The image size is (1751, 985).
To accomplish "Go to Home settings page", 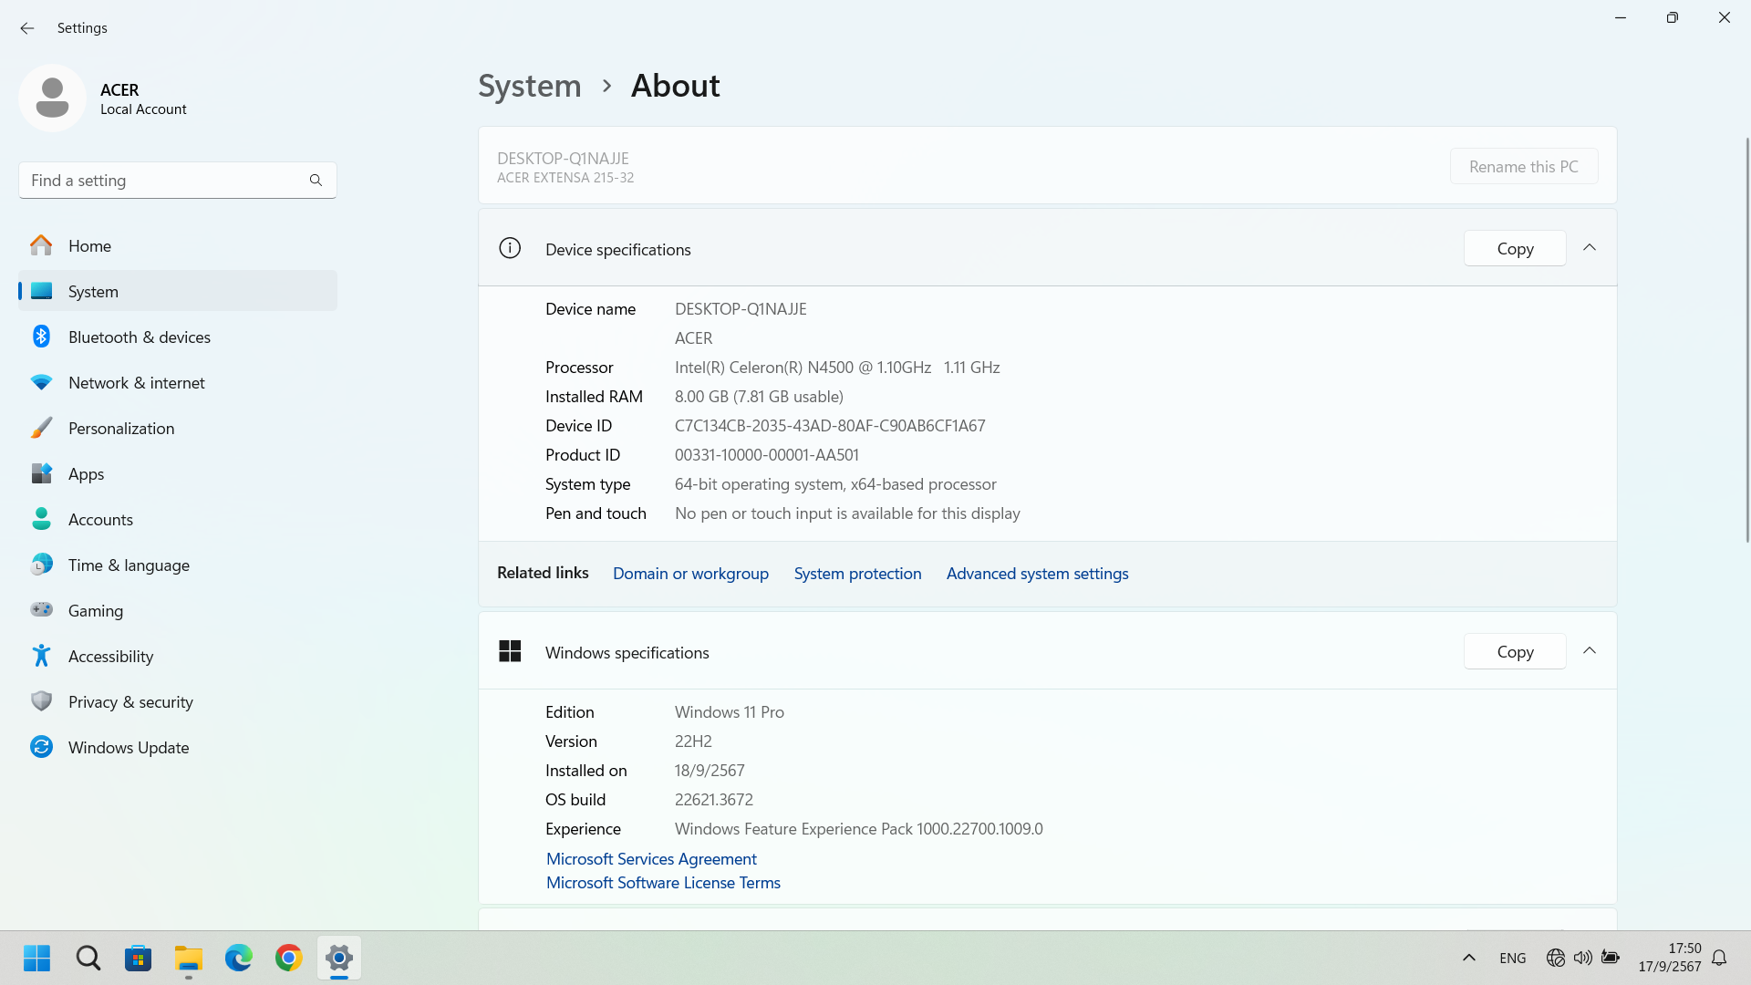I will click(178, 245).
